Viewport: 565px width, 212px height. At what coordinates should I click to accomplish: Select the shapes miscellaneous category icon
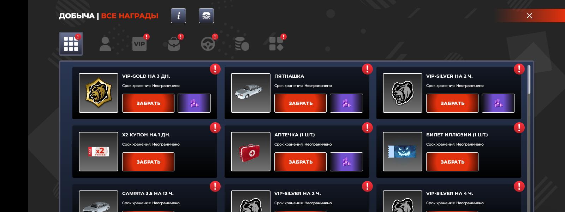point(276,44)
